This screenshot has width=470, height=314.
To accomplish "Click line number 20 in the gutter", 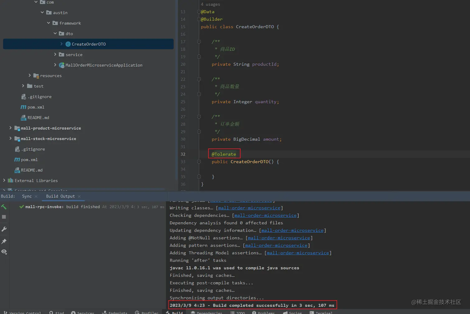I will [x=183, y=64].
